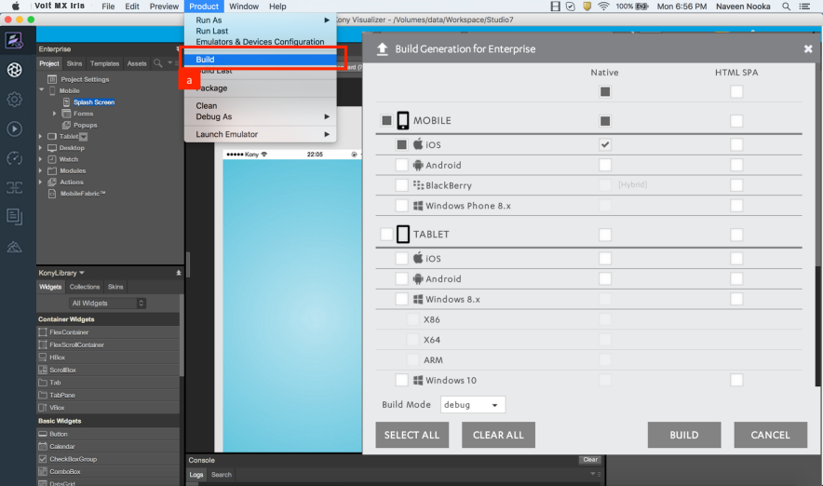Select Splash Screen in project tree
The image size is (823, 486).
tap(94, 101)
